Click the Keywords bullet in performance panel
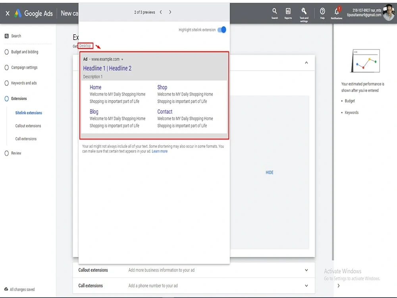The height and width of the screenshot is (298, 397). (x=351, y=112)
